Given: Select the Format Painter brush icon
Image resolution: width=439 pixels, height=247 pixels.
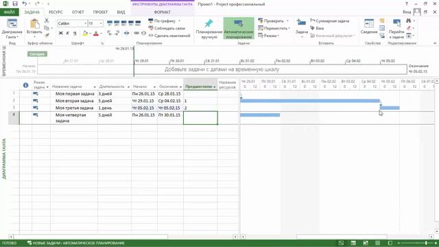Looking at the screenshot, I should pos(47,35).
